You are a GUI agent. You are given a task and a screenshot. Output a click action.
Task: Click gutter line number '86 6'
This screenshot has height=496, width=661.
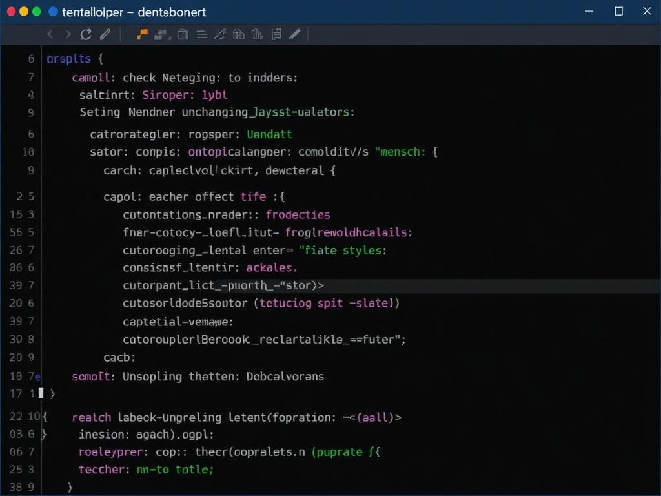22,268
